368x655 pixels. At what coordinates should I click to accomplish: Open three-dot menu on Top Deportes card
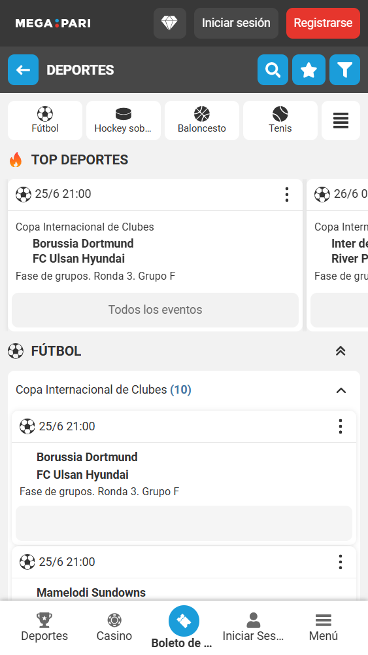coord(287,195)
